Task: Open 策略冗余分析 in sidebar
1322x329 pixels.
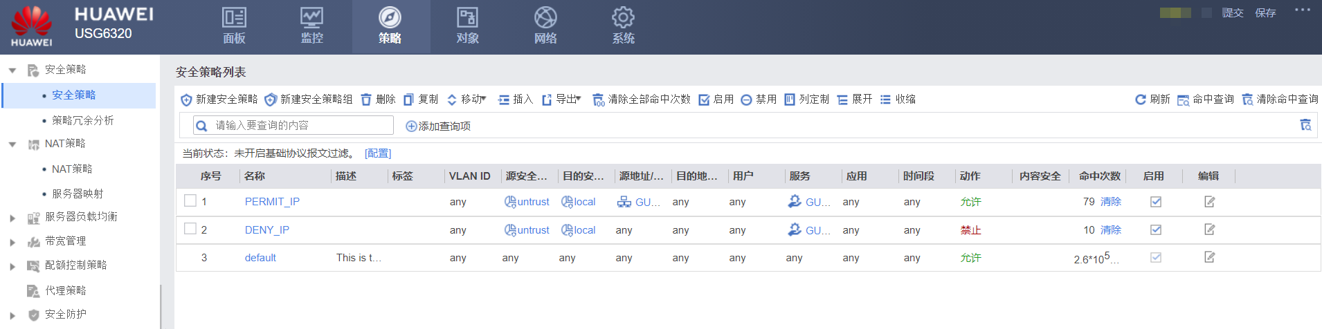Action: (x=82, y=120)
